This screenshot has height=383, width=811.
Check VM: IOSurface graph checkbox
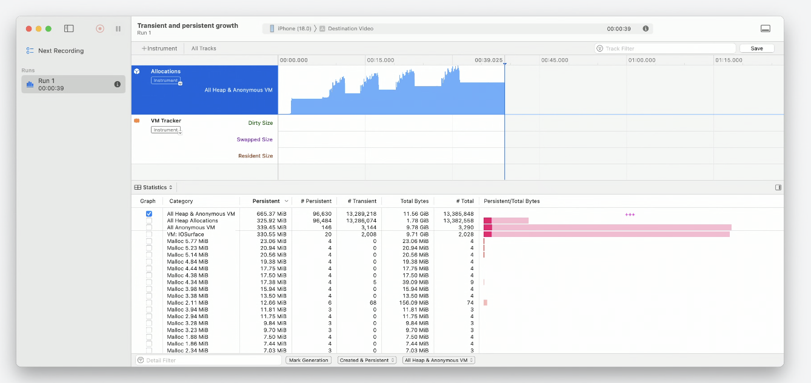click(149, 235)
